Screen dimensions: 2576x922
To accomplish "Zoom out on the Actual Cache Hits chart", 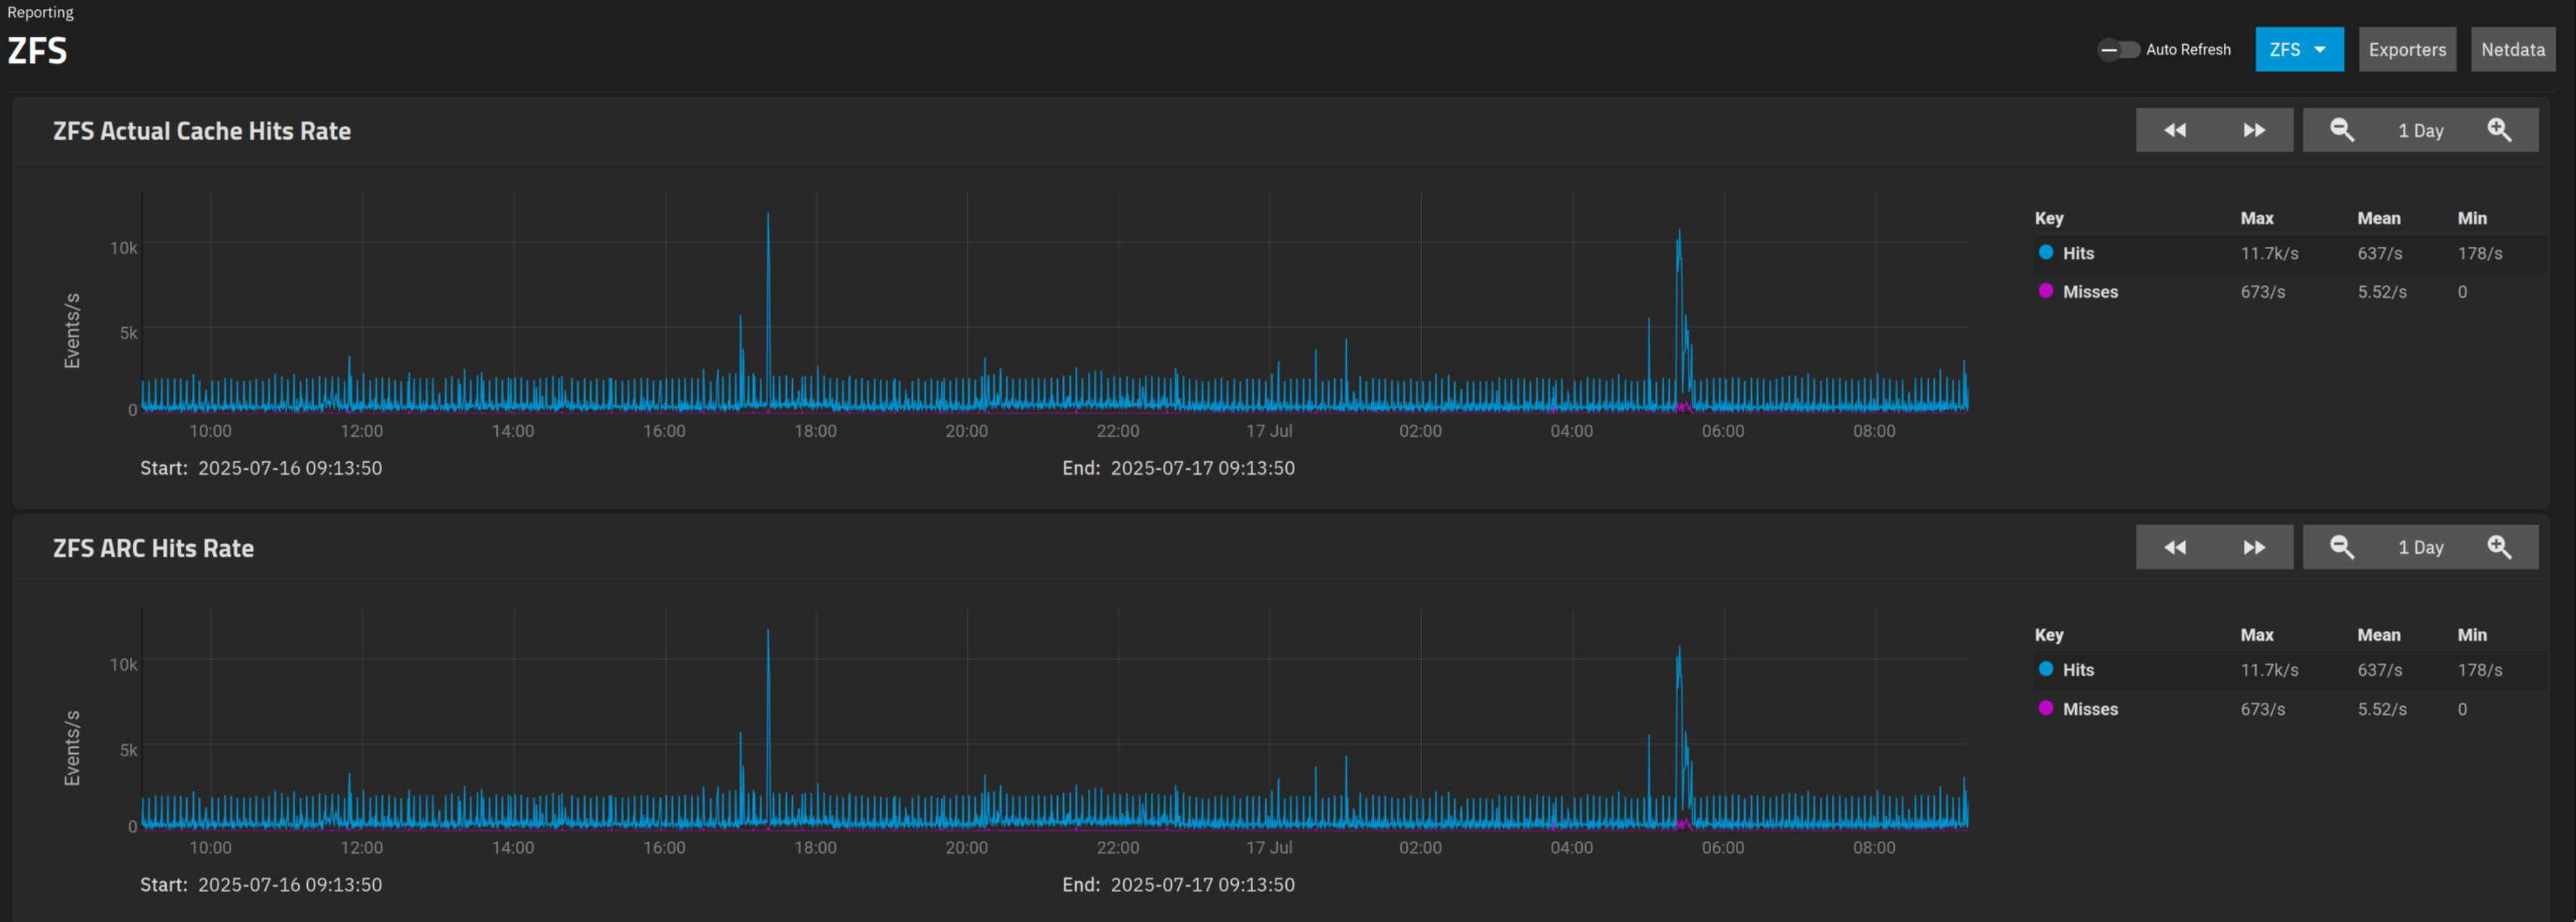I will (2341, 131).
